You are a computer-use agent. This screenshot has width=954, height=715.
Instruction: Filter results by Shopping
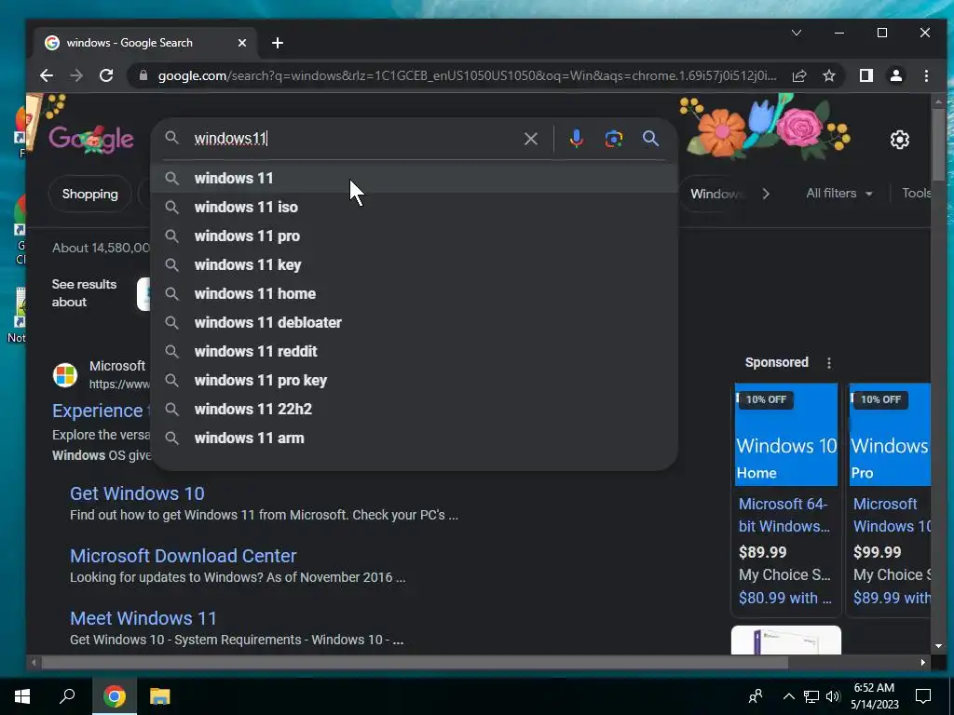point(90,194)
